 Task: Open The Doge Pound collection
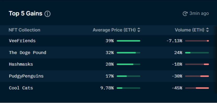[x=27, y=53]
